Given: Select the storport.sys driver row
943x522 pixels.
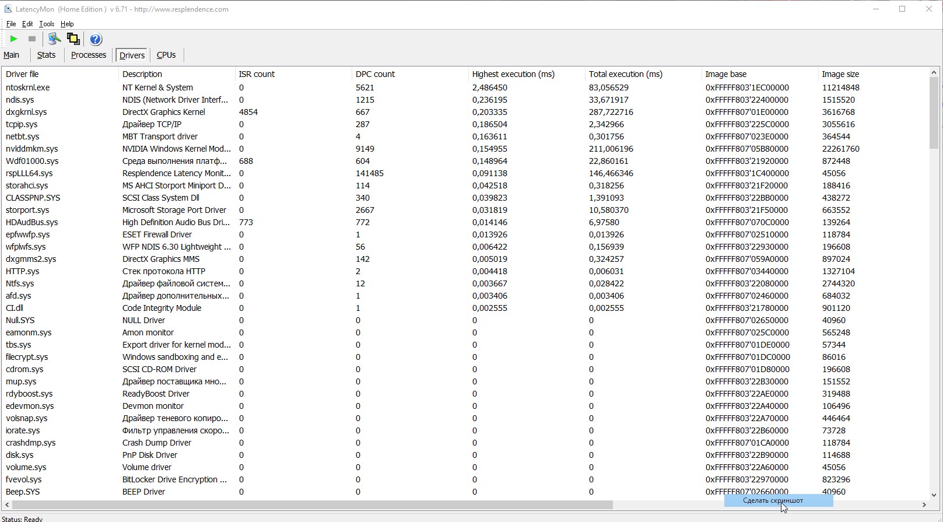Looking at the screenshot, I should (x=465, y=210).
